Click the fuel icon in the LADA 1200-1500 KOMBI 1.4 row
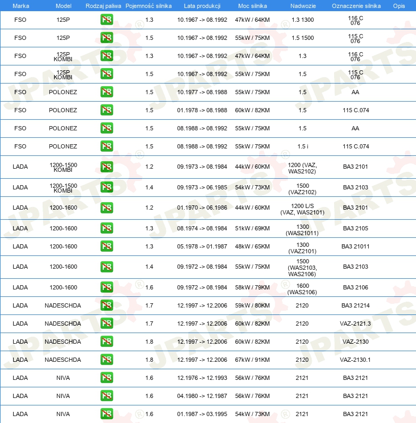 point(106,187)
